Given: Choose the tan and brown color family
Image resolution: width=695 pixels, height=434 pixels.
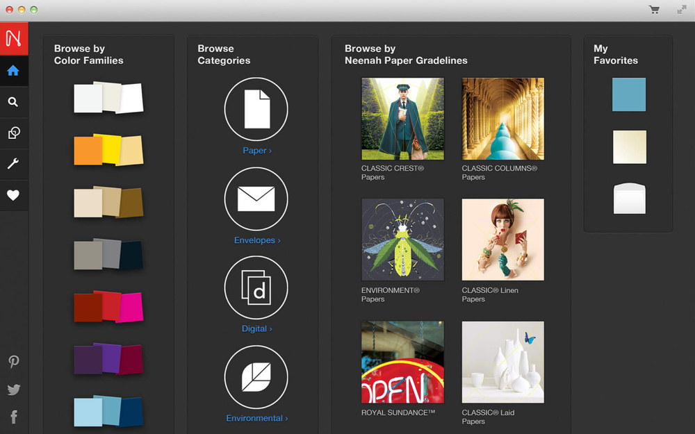Looking at the screenshot, I should click(108, 202).
